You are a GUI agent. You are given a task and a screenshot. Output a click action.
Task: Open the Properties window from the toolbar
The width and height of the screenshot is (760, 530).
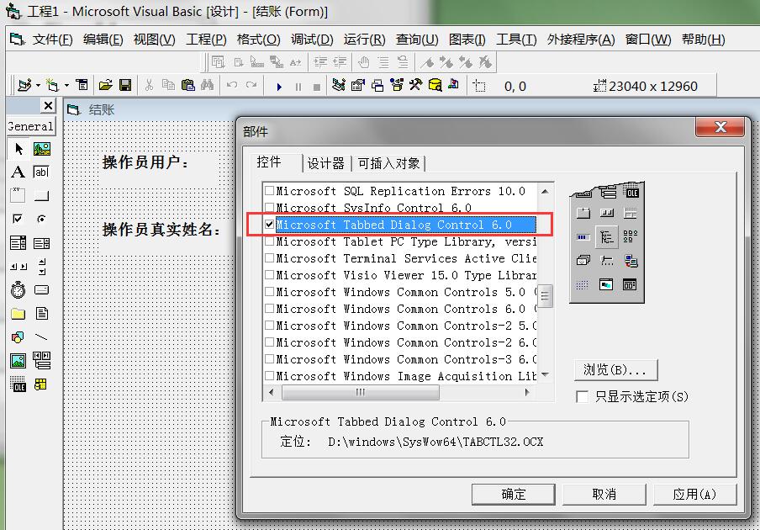[x=357, y=85]
